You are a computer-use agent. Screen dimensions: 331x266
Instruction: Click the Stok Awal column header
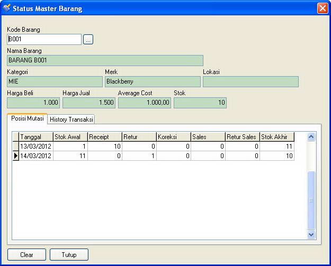pyautogui.click(x=70, y=137)
